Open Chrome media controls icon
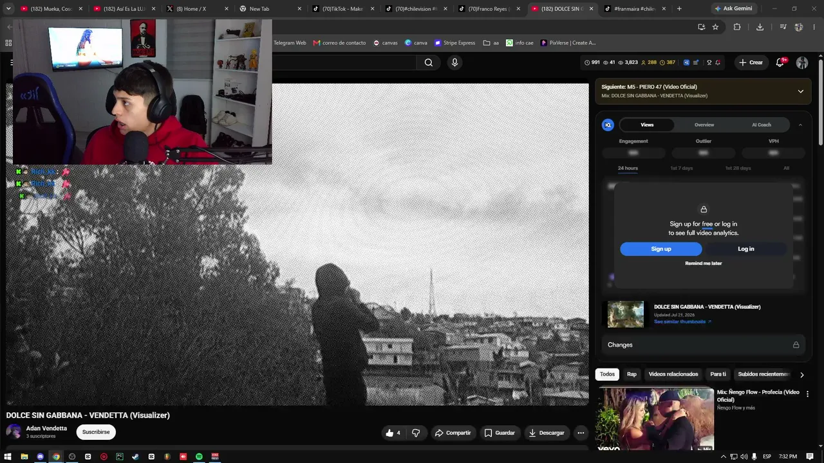Image resolution: width=824 pixels, height=463 pixels. pyautogui.click(x=783, y=27)
